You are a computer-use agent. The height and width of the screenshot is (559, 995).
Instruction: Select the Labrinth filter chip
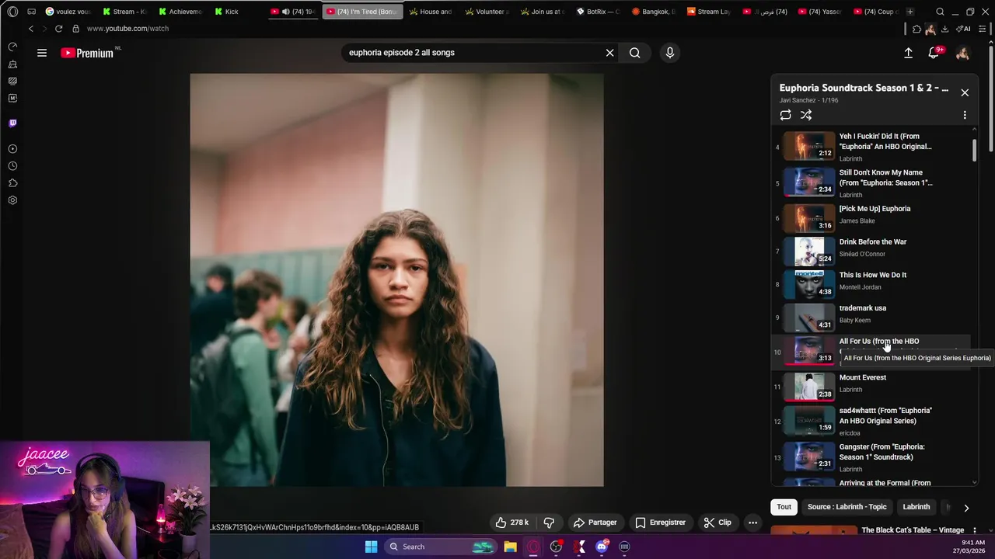[x=916, y=507]
